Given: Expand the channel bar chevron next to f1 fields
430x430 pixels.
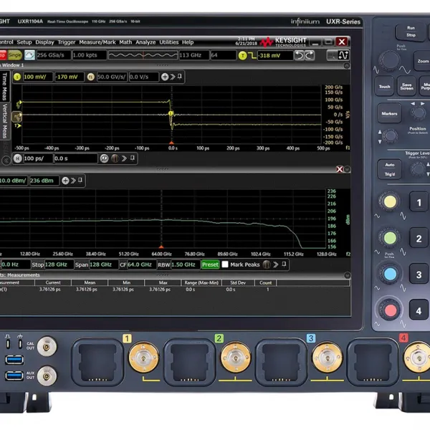Looking at the screenshot, I should tap(173, 77).
